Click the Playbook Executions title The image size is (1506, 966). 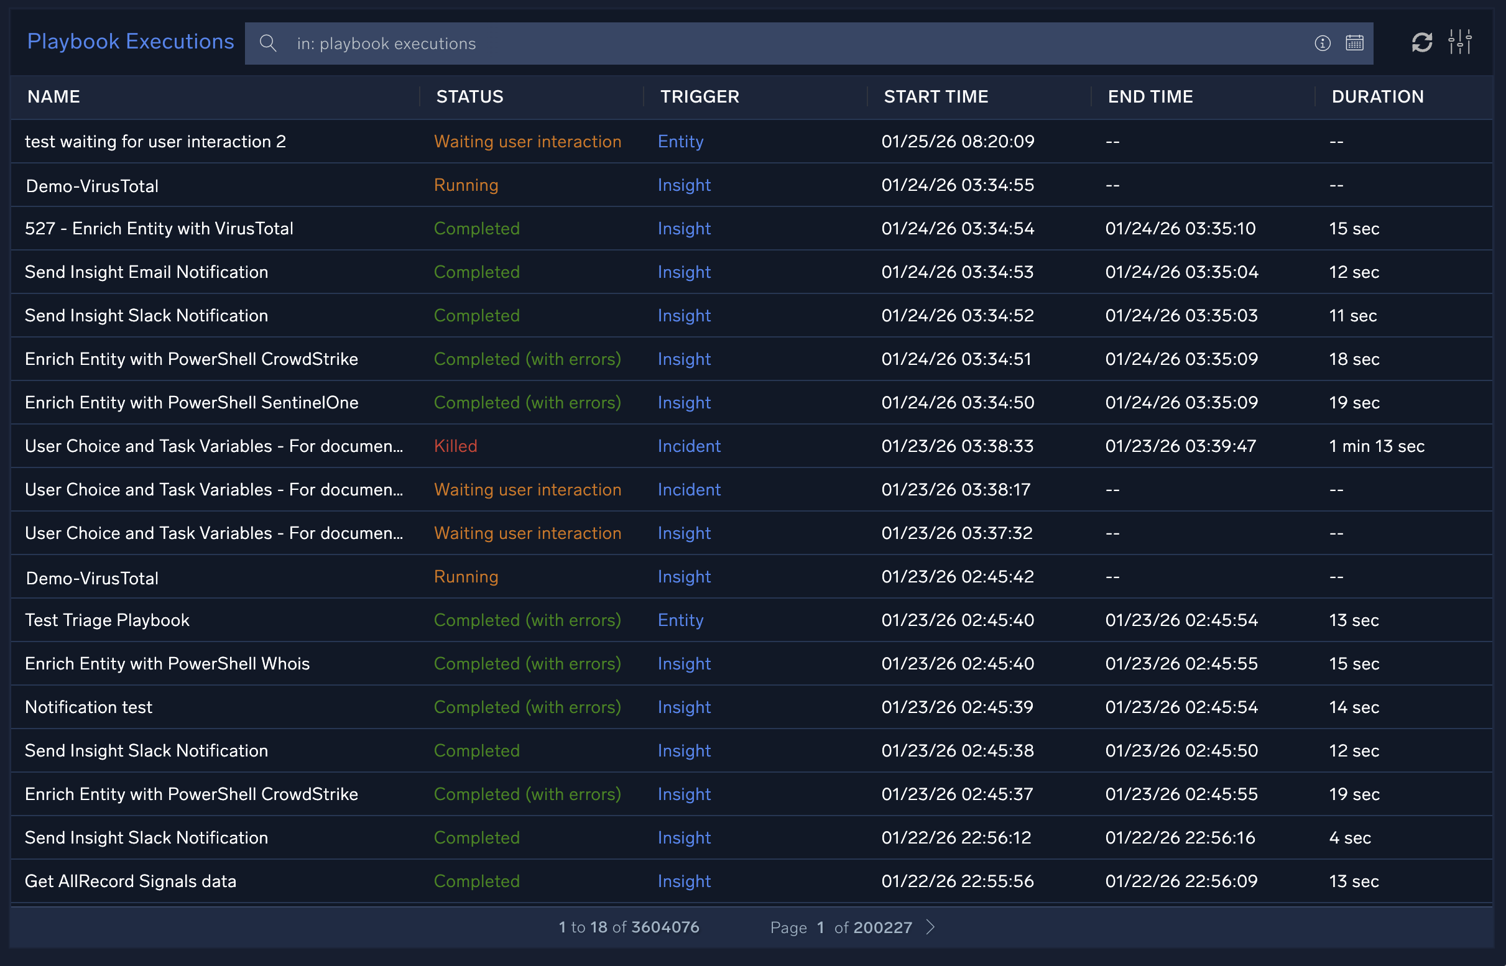(131, 42)
